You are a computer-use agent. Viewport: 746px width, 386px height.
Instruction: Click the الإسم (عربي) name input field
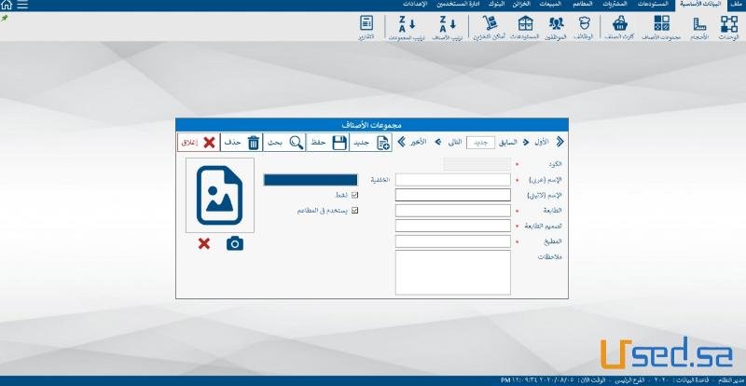coord(453,180)
